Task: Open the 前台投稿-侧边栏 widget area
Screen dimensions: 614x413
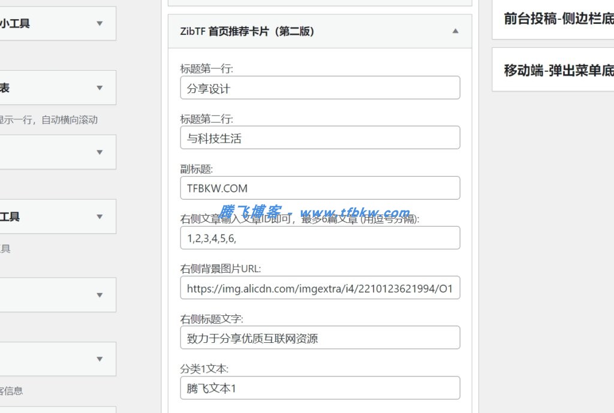Action: (553, 20)
